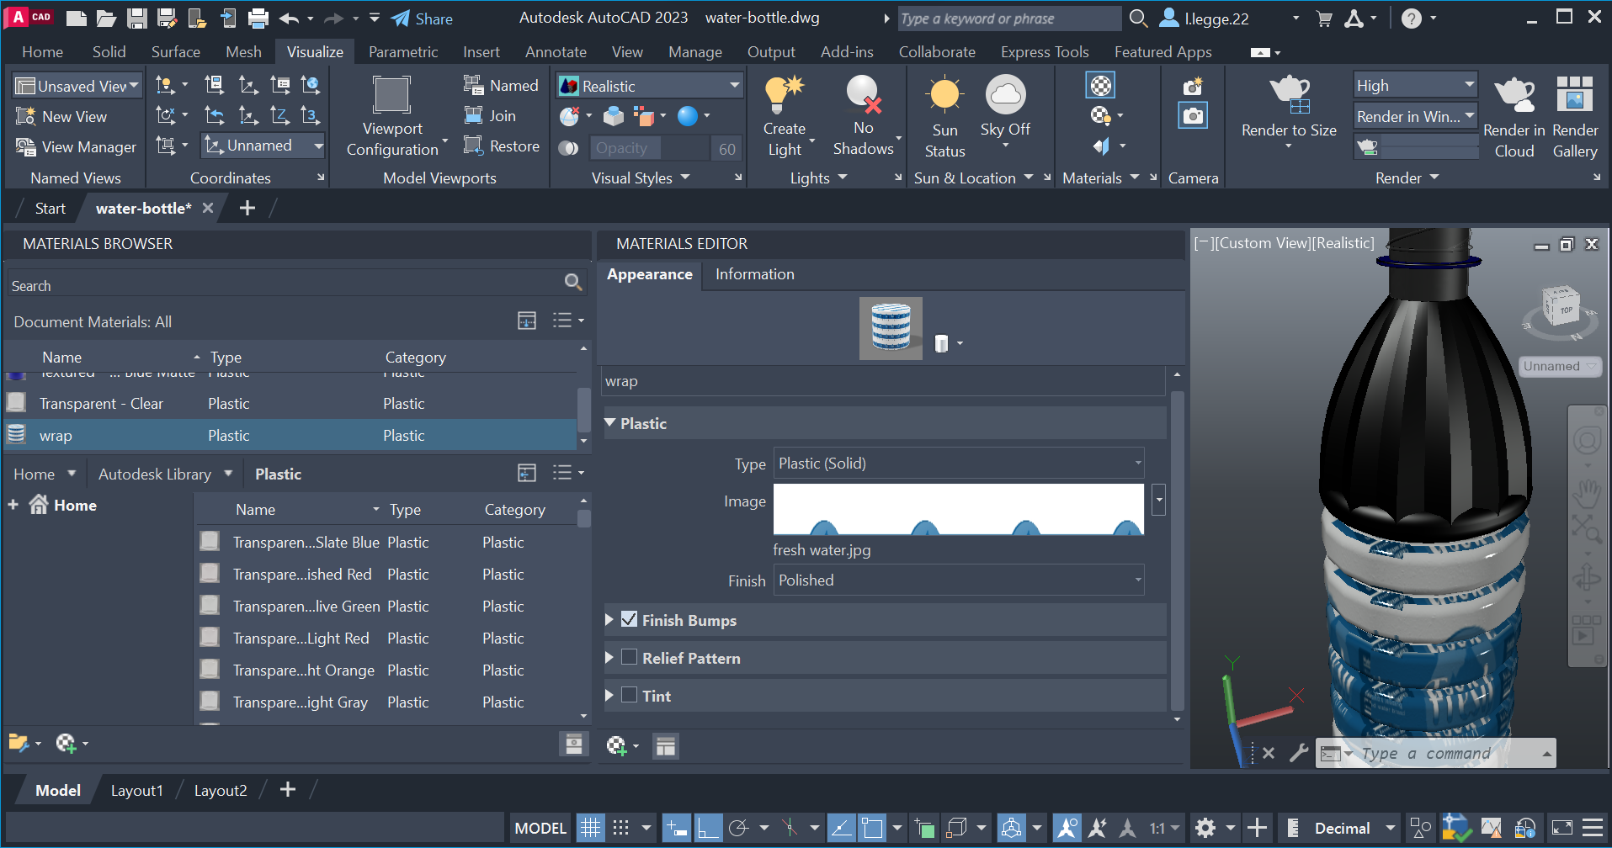The height and width of the screenshot is (848, 1612).
Task: Click the New View button
Action: click(61, 116)
